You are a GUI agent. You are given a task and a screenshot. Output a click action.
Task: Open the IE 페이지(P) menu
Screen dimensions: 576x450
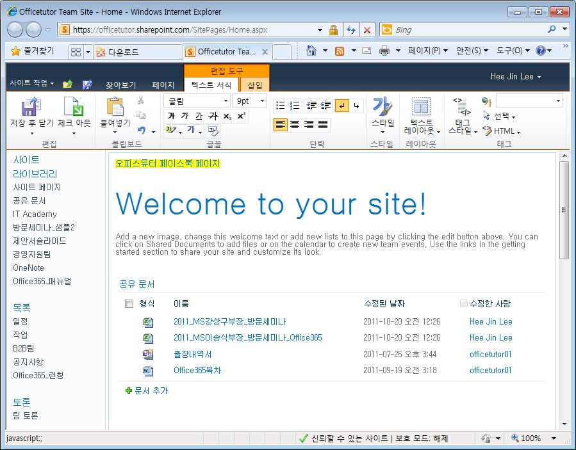[427, 51]
